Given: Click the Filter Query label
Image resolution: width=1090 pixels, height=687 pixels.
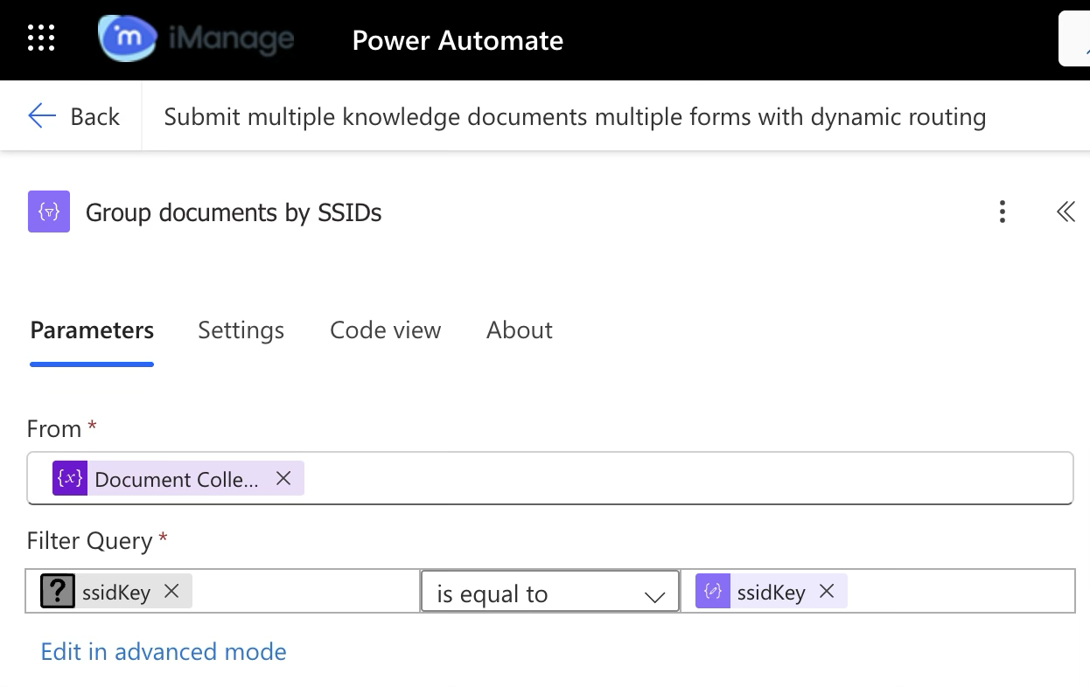Looking at the screenshot, I should [89, 541].
